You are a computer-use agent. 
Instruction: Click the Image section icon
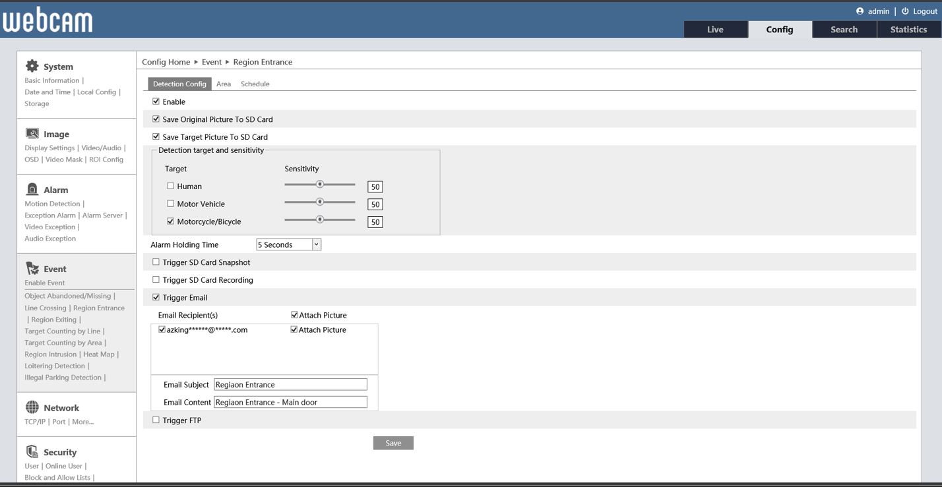(32, 134)
